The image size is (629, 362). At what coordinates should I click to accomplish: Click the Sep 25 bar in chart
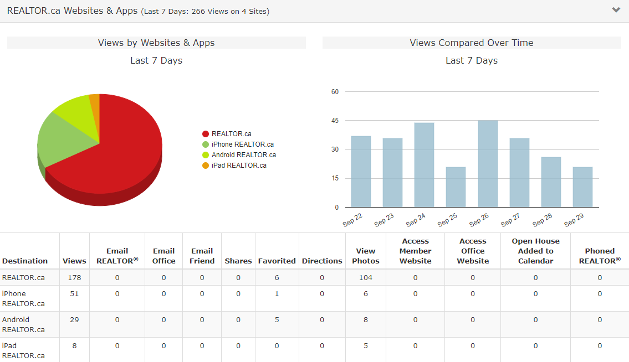click(456, 187)
